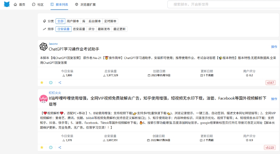Click the 3,697,951 total install count
This screenshot has height=154, width=280.
[x=112, y=140]
